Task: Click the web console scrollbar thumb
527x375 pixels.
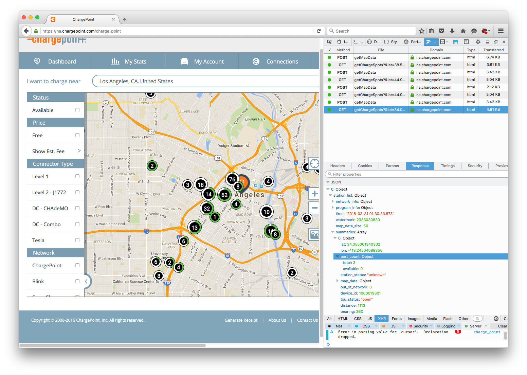Action: pos(506,335)
